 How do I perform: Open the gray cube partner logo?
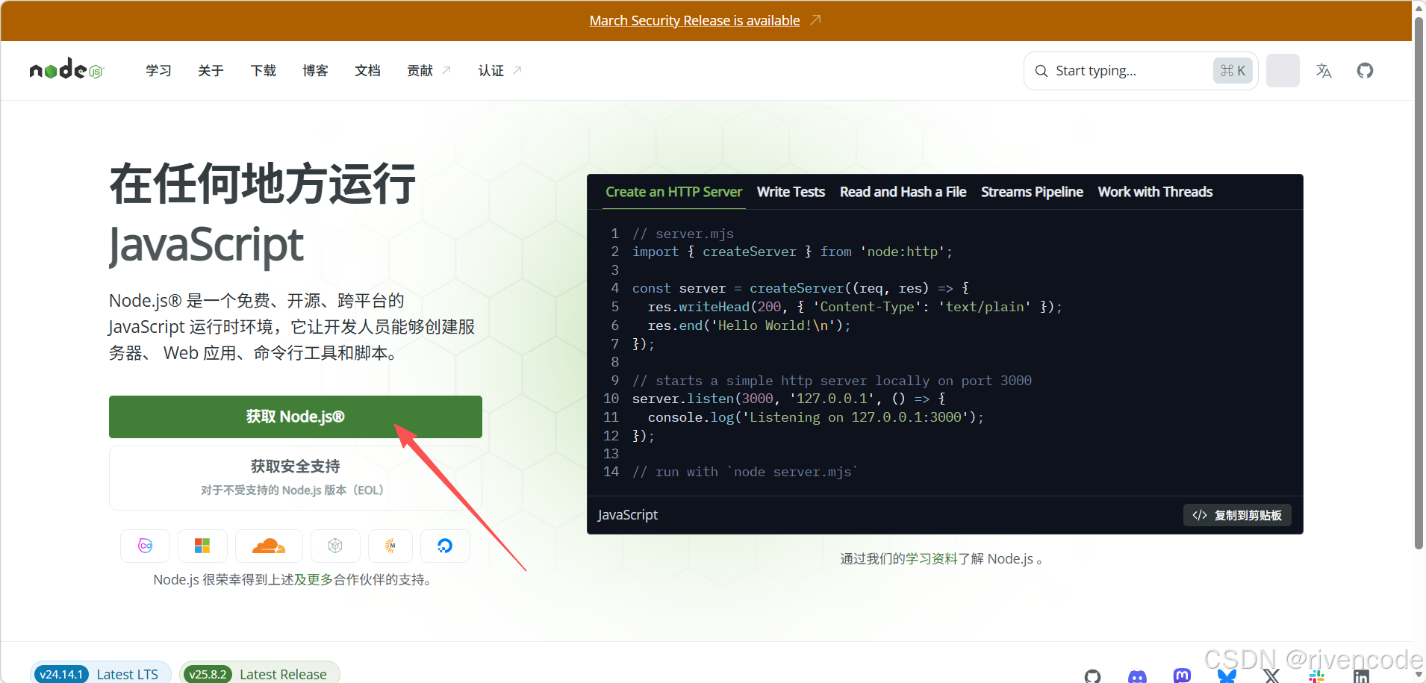pos(335,546)
